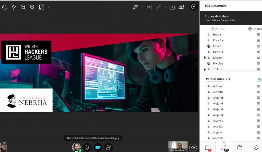The height and width of the screenshot is (152, 262).
Task: Select the pencil drawing tool
Action: [135, 7]
